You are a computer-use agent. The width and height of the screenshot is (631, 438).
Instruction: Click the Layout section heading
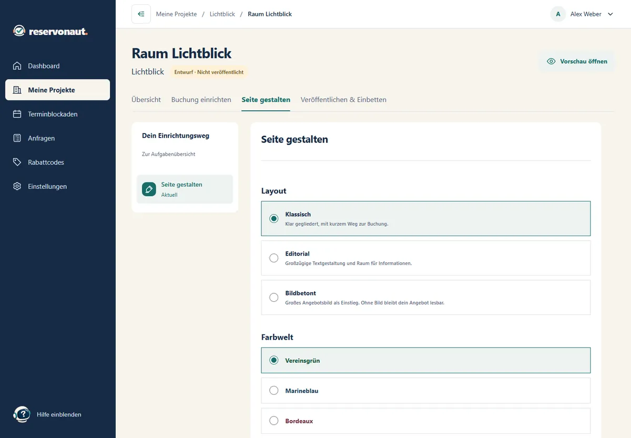[274, 191]
